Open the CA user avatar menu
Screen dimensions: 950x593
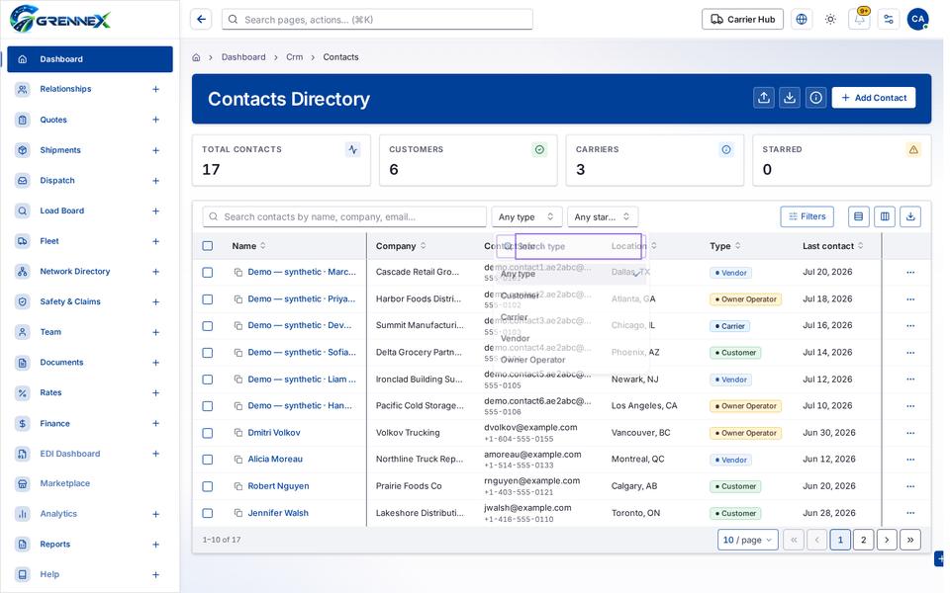point(917,20)
